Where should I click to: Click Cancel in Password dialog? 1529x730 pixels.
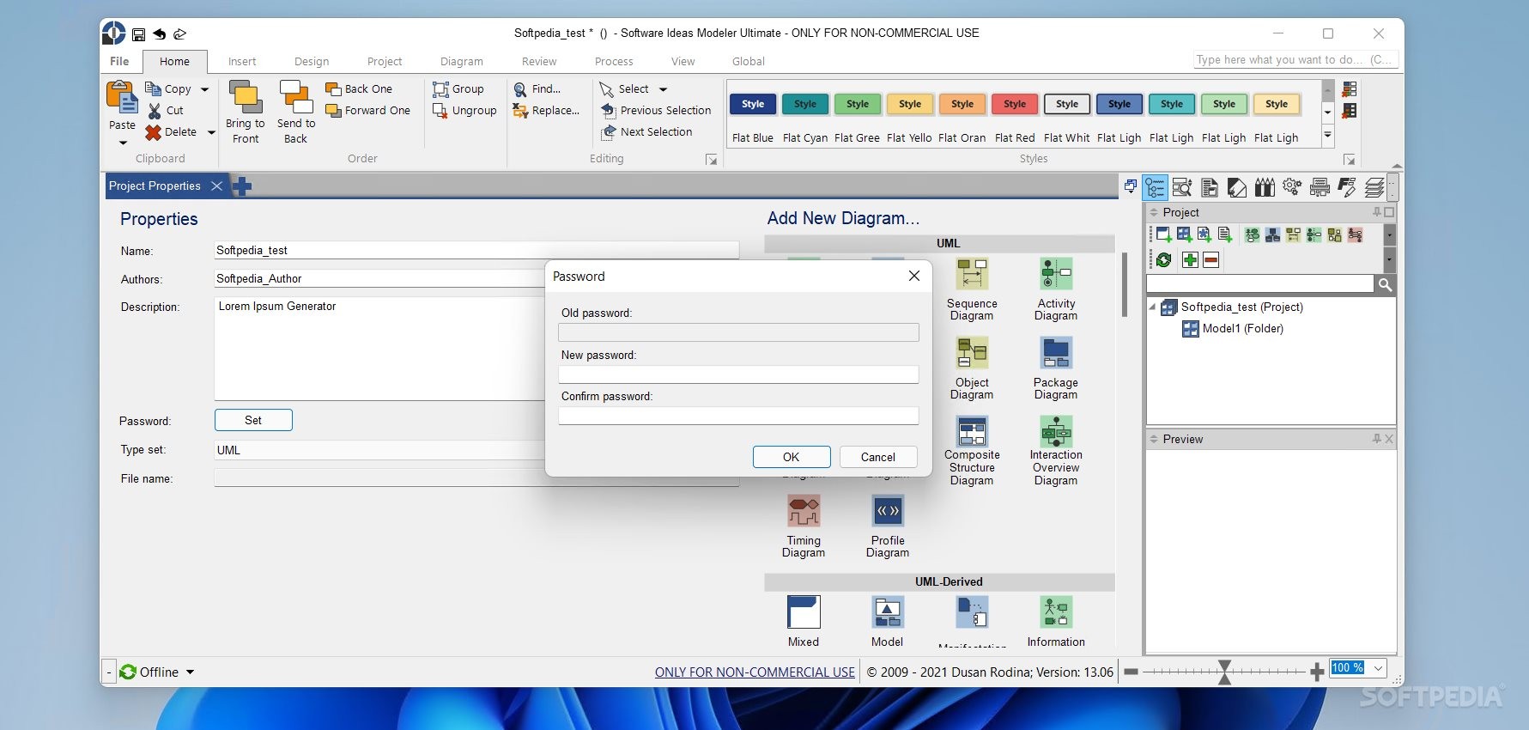pos(878,457)
